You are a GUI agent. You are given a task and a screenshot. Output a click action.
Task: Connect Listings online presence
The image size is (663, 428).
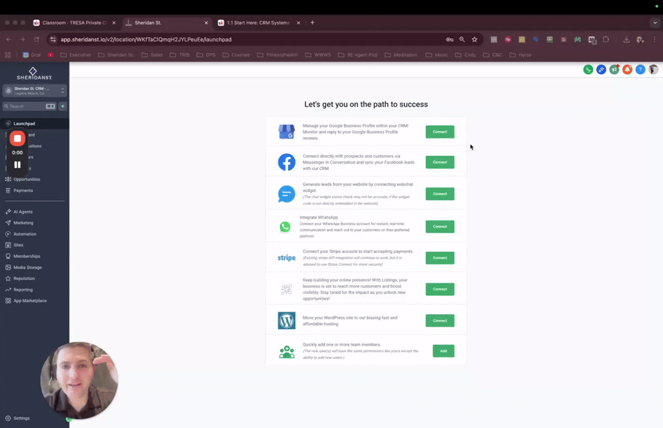[440, 289]
